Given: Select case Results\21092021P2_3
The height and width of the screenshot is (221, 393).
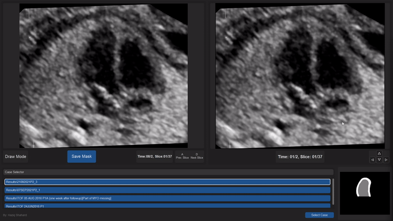Looking at the screenshot, I should [167, 182].
